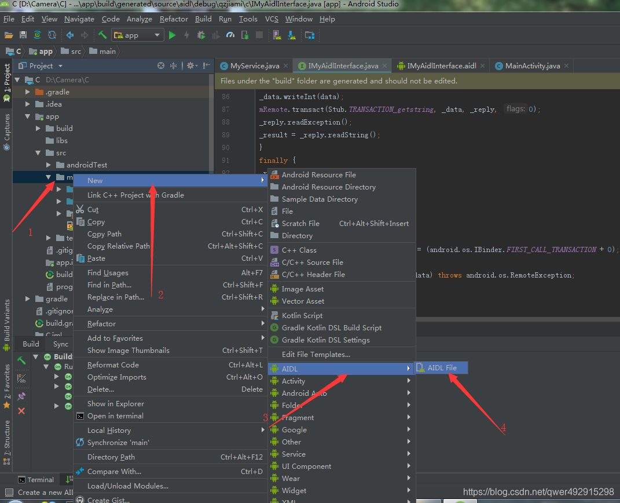Choose Android Resource File menu item
620x503 pixels.
tap(342, 174)
